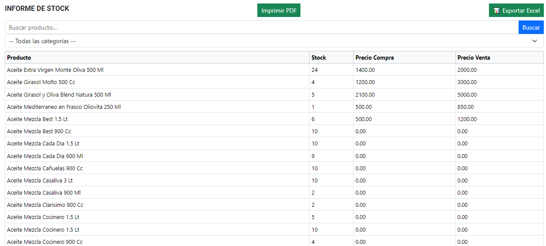Click Aceite Girasol y Oliva Blend Natura product
Viewport: 546px width, 246px height.
[59, 94]
